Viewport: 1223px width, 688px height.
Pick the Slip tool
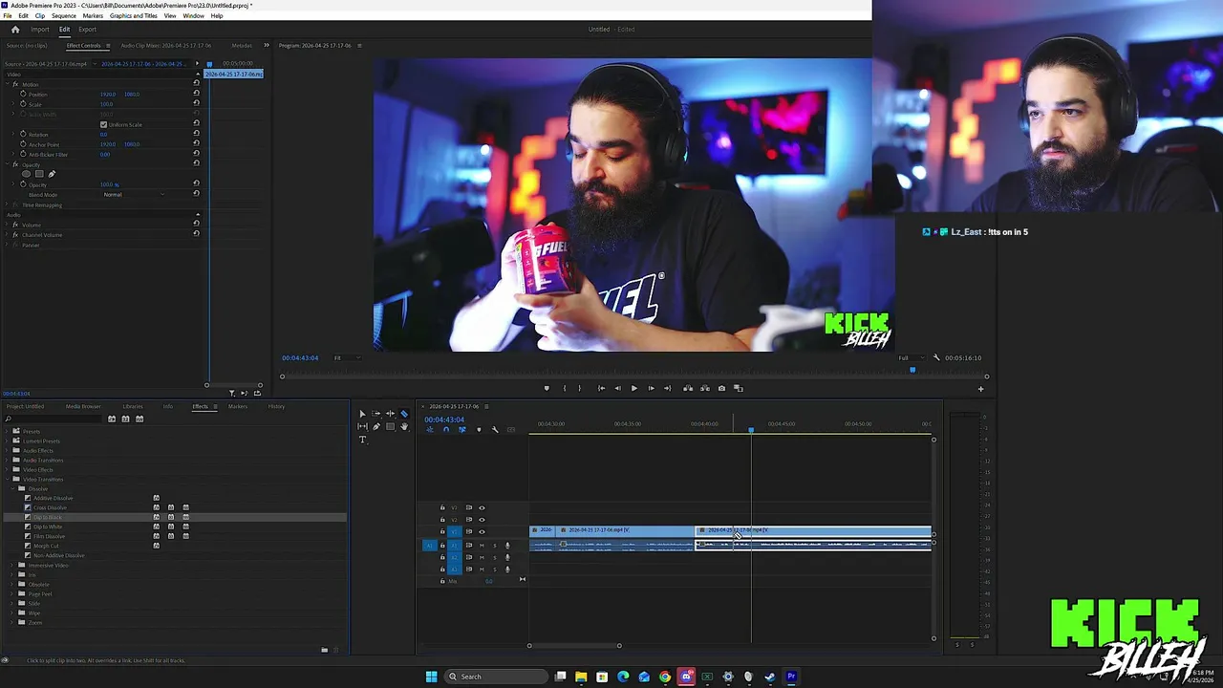tap(362, 427)
